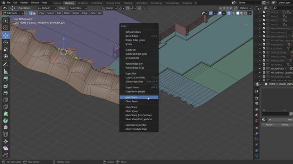Click the material Select button
The image size is (293, 164).
tap(285, 125)
